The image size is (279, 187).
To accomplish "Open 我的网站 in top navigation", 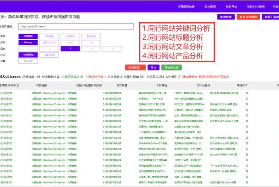I will [232, 7].
